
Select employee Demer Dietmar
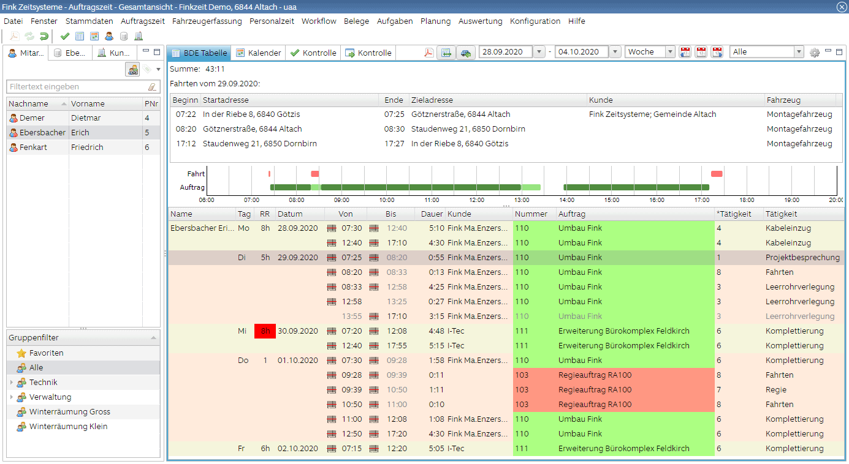click(x=83, y=118)
